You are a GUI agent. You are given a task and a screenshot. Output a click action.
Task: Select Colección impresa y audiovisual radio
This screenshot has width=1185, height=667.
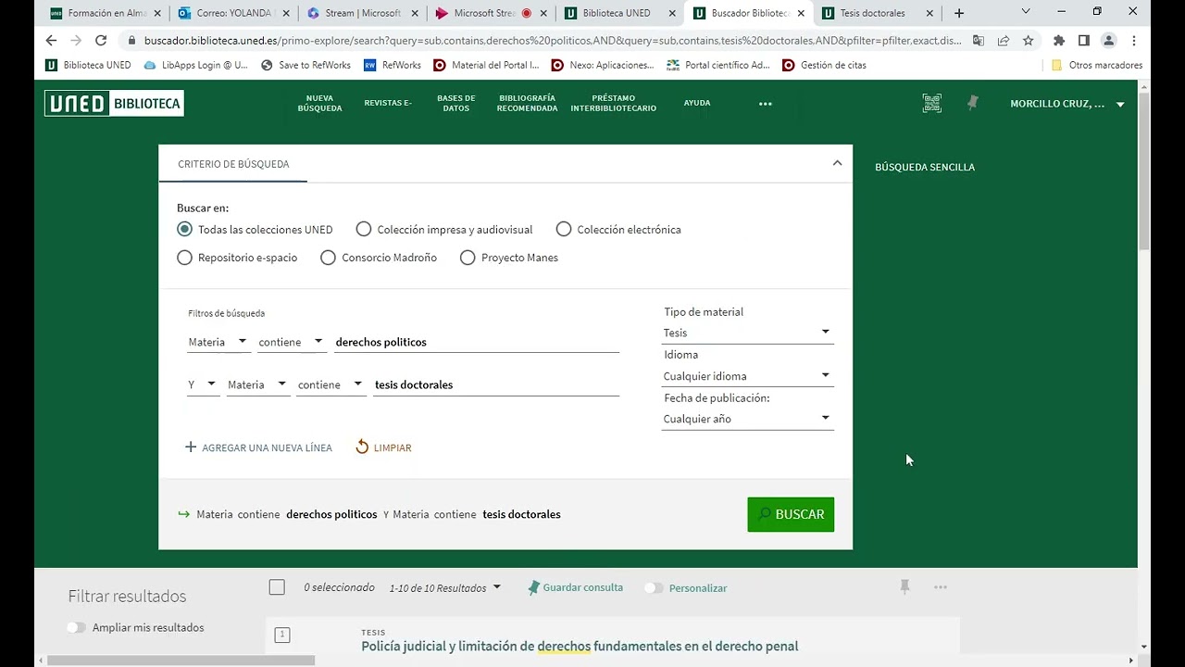(364, 229)
